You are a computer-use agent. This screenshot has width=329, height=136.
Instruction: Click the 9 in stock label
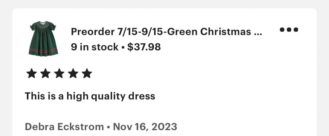click(x=95, y=47)
